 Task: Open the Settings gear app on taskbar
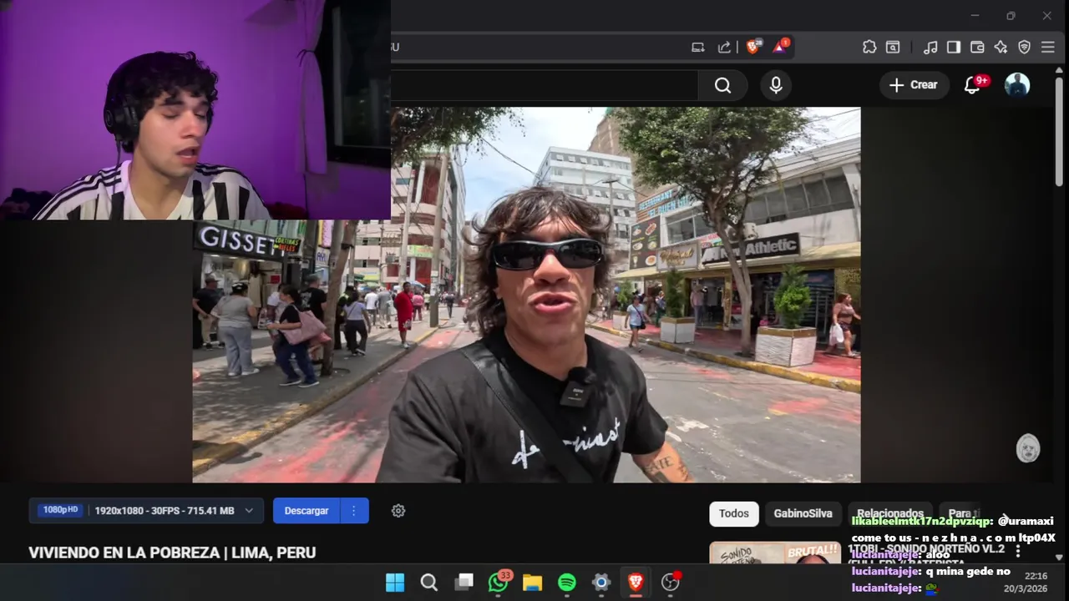pyautogui.click(x=601, y=583)
